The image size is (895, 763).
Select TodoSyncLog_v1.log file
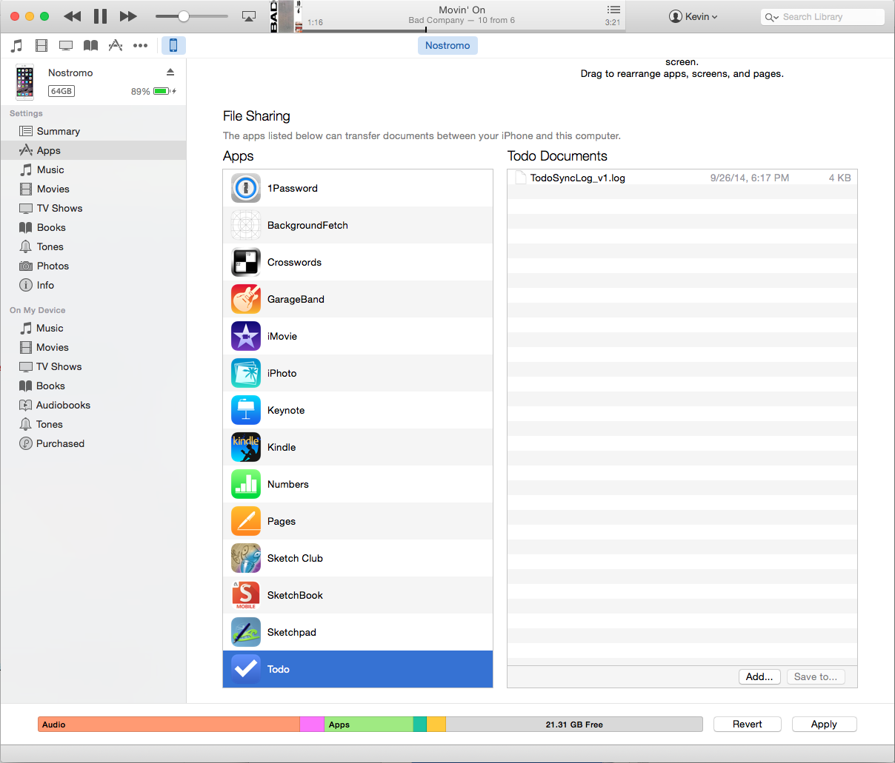(x=682, y=178)
